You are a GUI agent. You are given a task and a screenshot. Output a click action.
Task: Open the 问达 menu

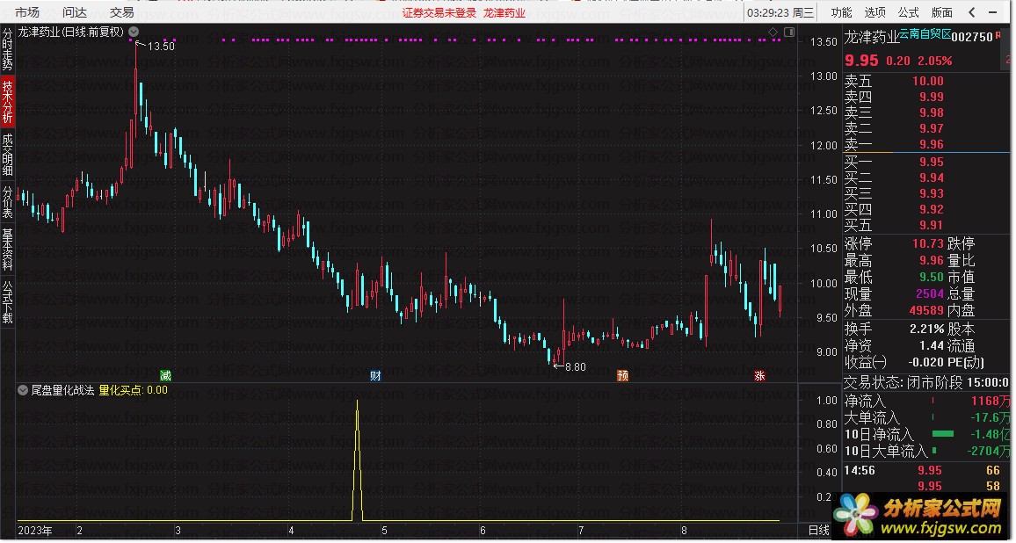tap(75, 12)
